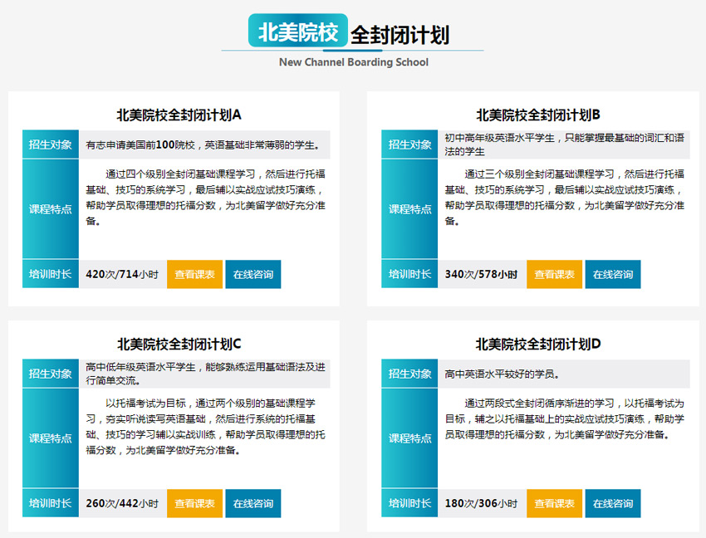Image resolution: width=706 pixels, height=538 pixels.
Task: Select the 北美院校 header badge
Action: 297,30
